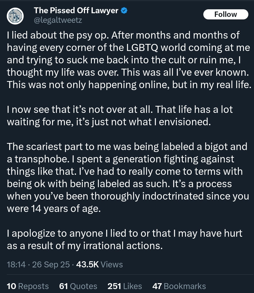Click the @legaltweetz handle
The height and width of the screenshot is (293, 254).
[x=58, y=20]
